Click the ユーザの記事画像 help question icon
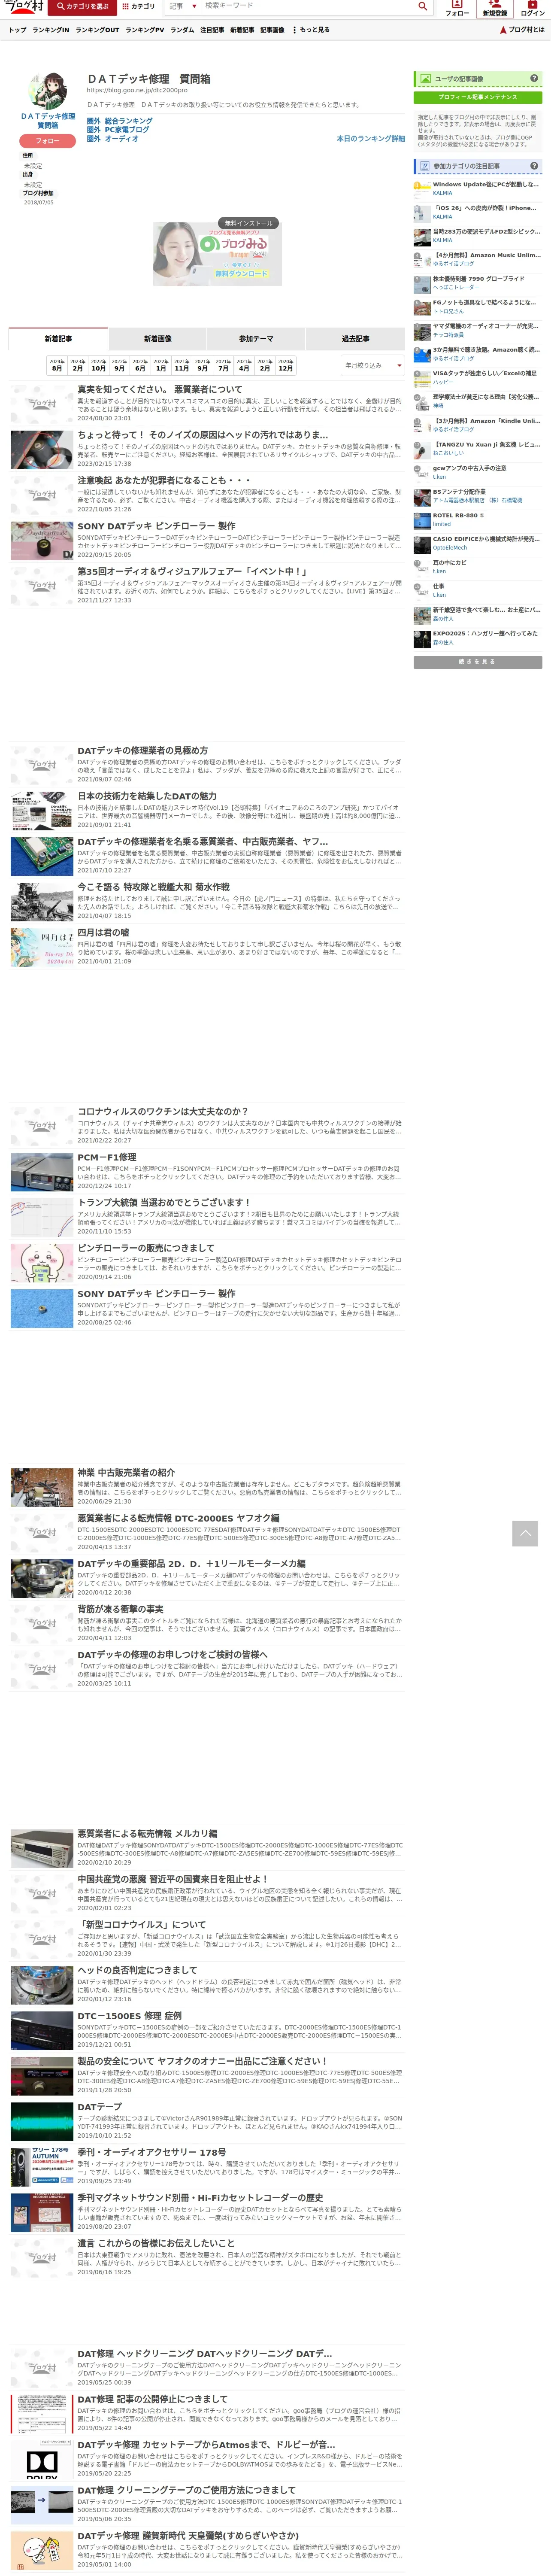The height and width of the screenshot is (2576, 551). pyautogui.click(x=533, y=79)
